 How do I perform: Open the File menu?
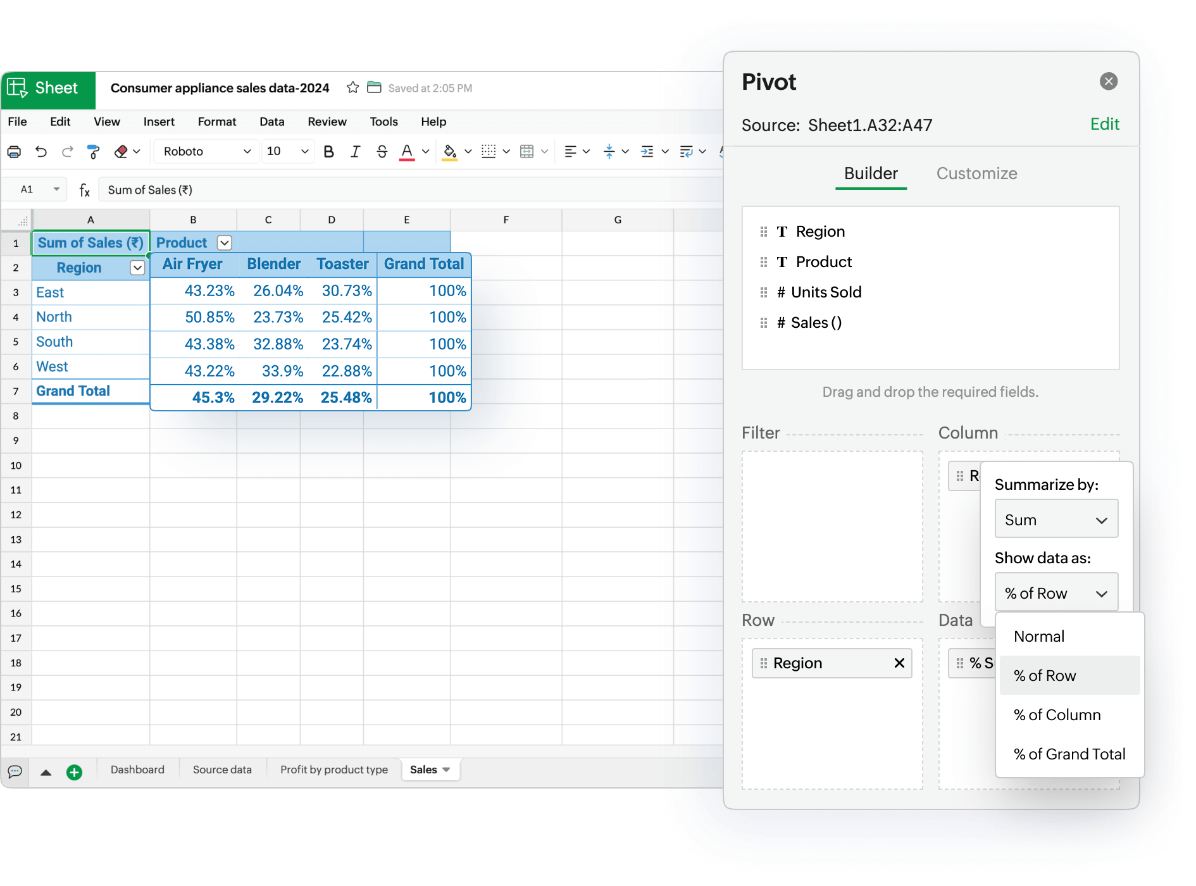(17, 122)
